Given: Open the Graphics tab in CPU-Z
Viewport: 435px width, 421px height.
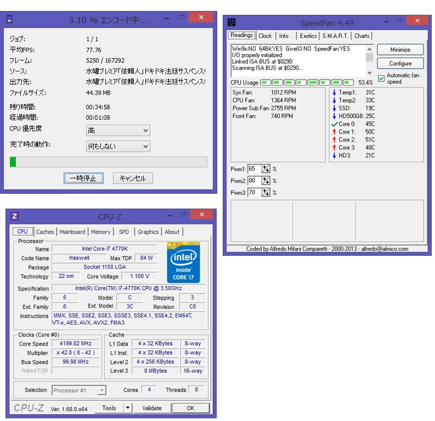Looking at the screenshot, I should [148, 232].
